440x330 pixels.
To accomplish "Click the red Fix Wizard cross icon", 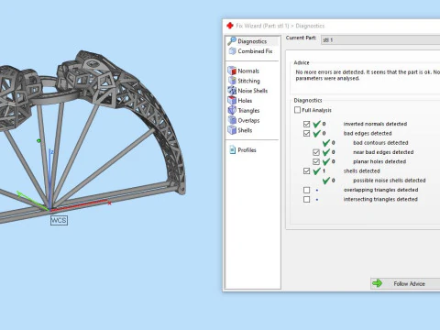I will pyautogui.click(x=230, y=26).
